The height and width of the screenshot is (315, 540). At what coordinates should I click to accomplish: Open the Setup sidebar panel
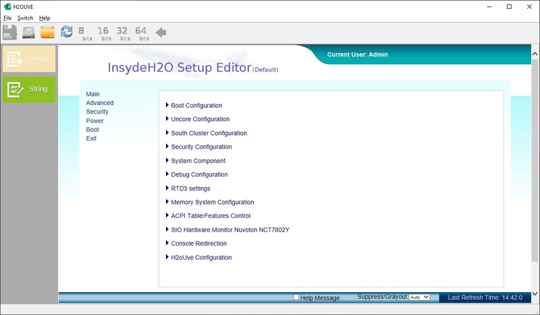tap(29, 59)
